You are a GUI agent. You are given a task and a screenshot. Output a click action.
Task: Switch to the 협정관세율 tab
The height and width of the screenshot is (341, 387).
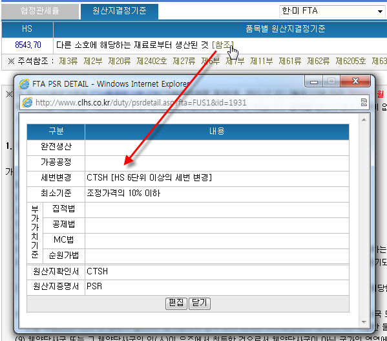point(40,12)
